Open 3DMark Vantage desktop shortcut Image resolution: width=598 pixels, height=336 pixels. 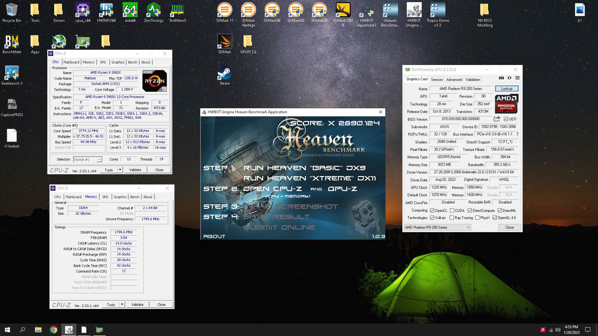[x=248, y=15]
